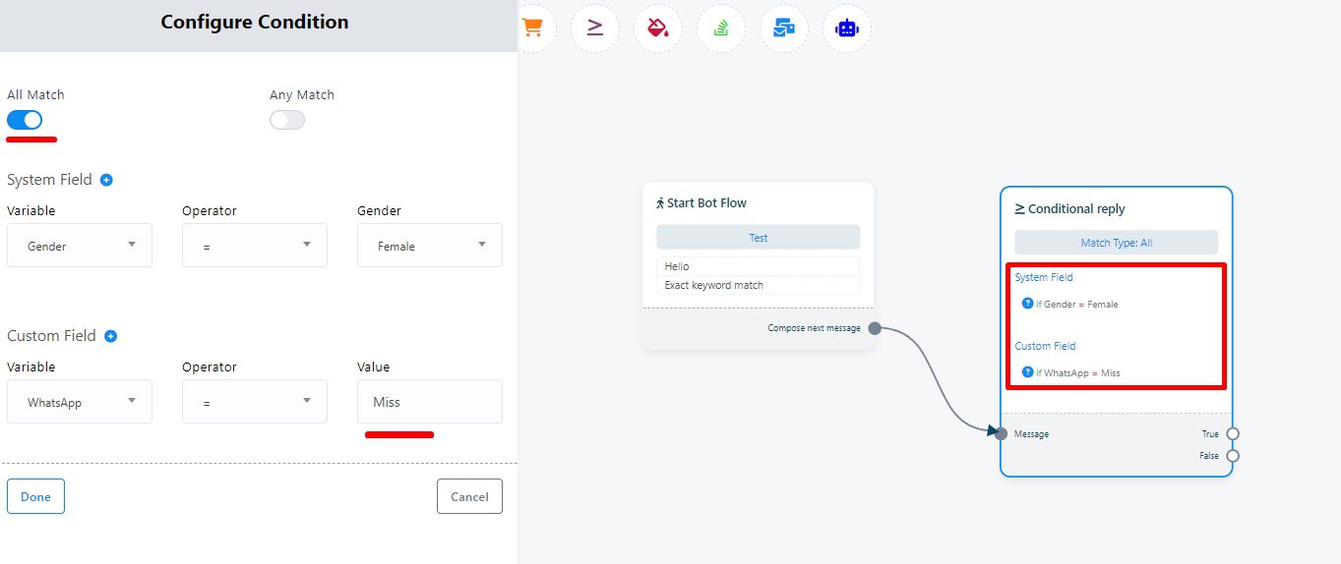Click the orange shopping cart icon
The image size is (1341, 564).
(532, 28)
